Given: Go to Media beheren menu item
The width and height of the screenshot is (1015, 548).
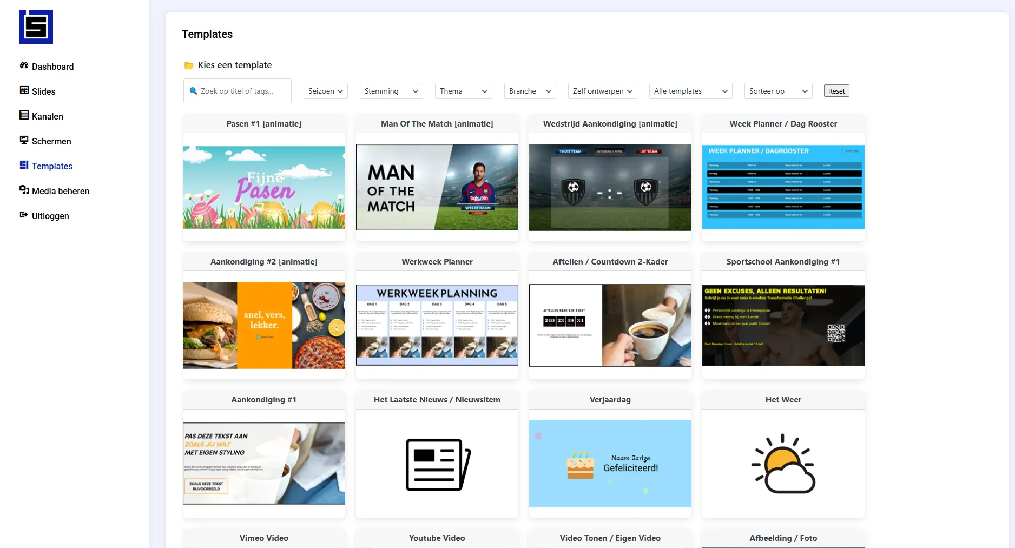Looking at the screenshot, I should (x=61, y=191).
